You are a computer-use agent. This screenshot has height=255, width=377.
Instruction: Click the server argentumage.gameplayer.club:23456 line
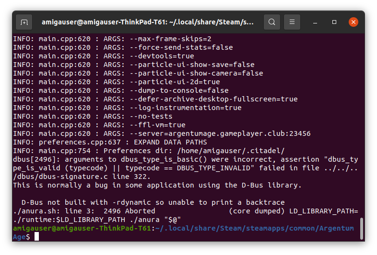click(x=162, y=133)
